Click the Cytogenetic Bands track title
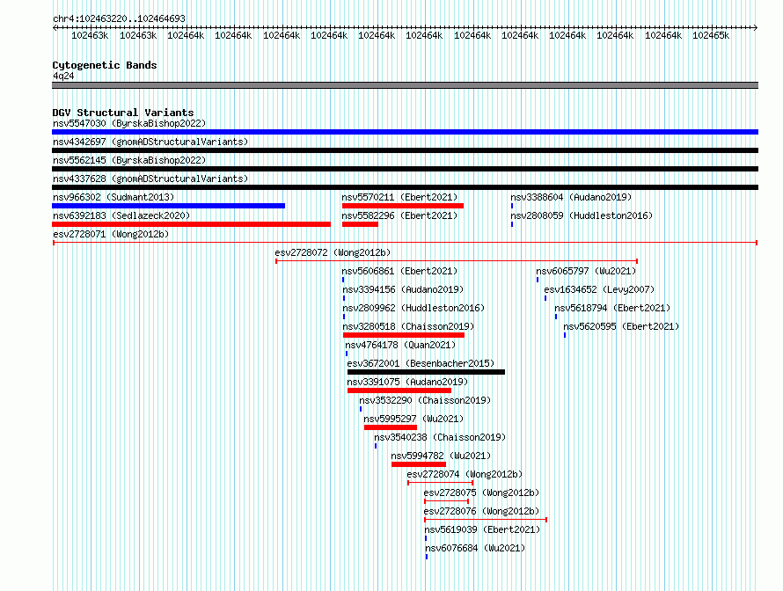This screenshot has width=783, height=591. (105, 65)
